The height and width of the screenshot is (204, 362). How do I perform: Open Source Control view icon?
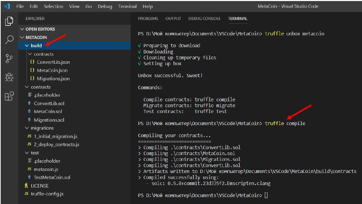pos(9,59)
